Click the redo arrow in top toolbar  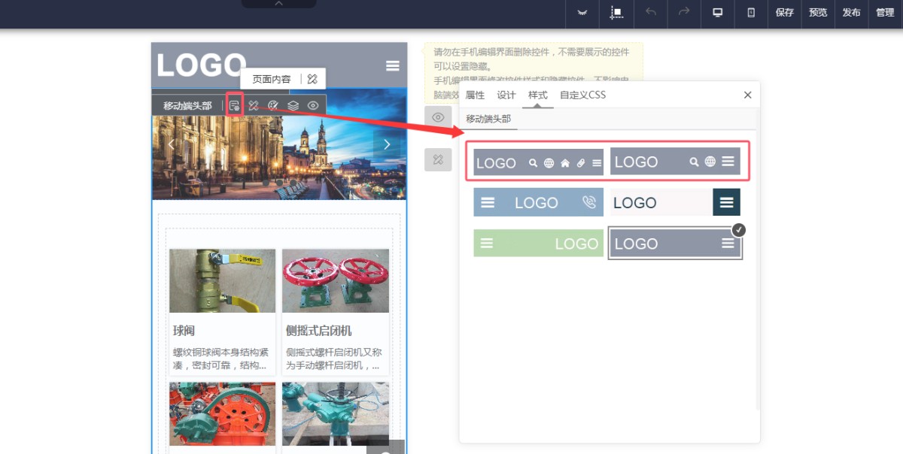pos(684,13)
